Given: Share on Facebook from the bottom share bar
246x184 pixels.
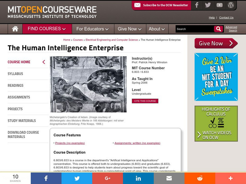Looking at the screenshot, I should (46, 178).
